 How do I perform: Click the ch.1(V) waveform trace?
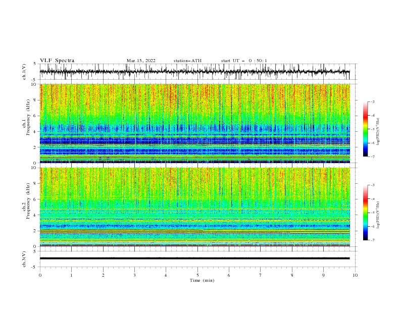click(194, 72)
